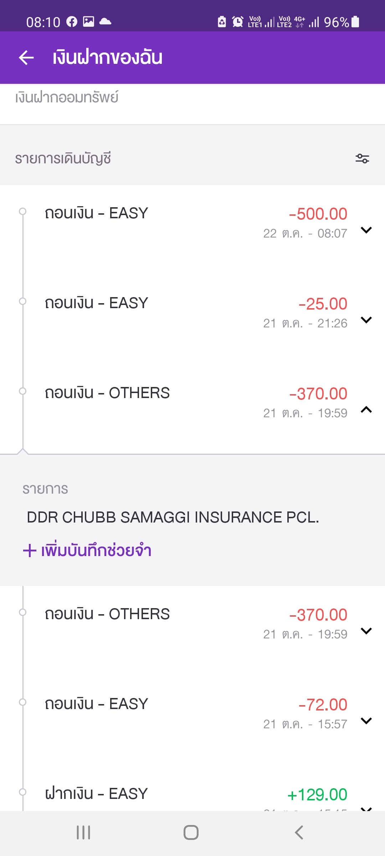Expand the -25.00 withdrawal details
Viewport: 385px width, 856px height.
click(x=366, y=320)
